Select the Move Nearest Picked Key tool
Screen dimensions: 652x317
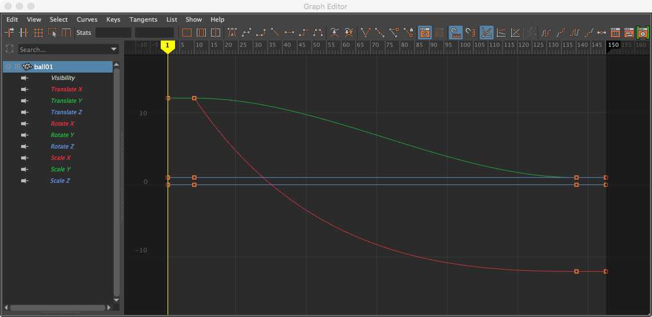point(10,33)
